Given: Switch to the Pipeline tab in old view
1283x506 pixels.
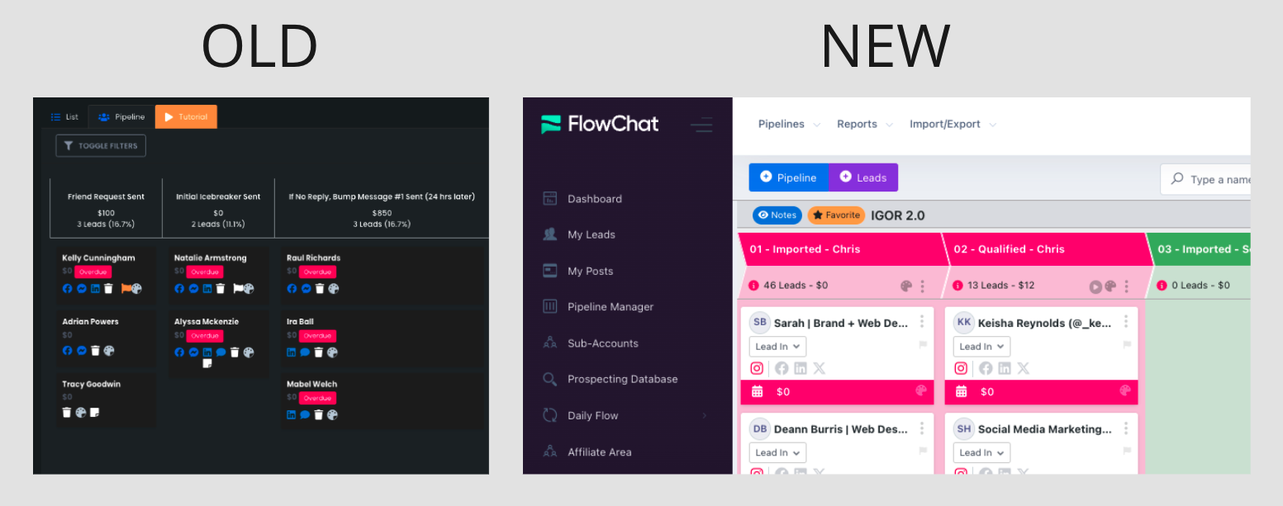Looking at the screenshot, I should [121, 116].
